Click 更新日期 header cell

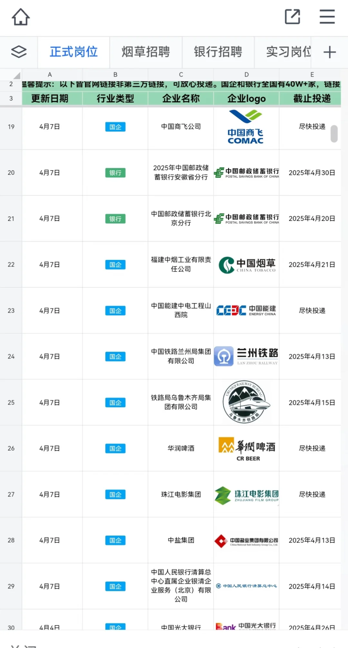click(x=50, y=98)
